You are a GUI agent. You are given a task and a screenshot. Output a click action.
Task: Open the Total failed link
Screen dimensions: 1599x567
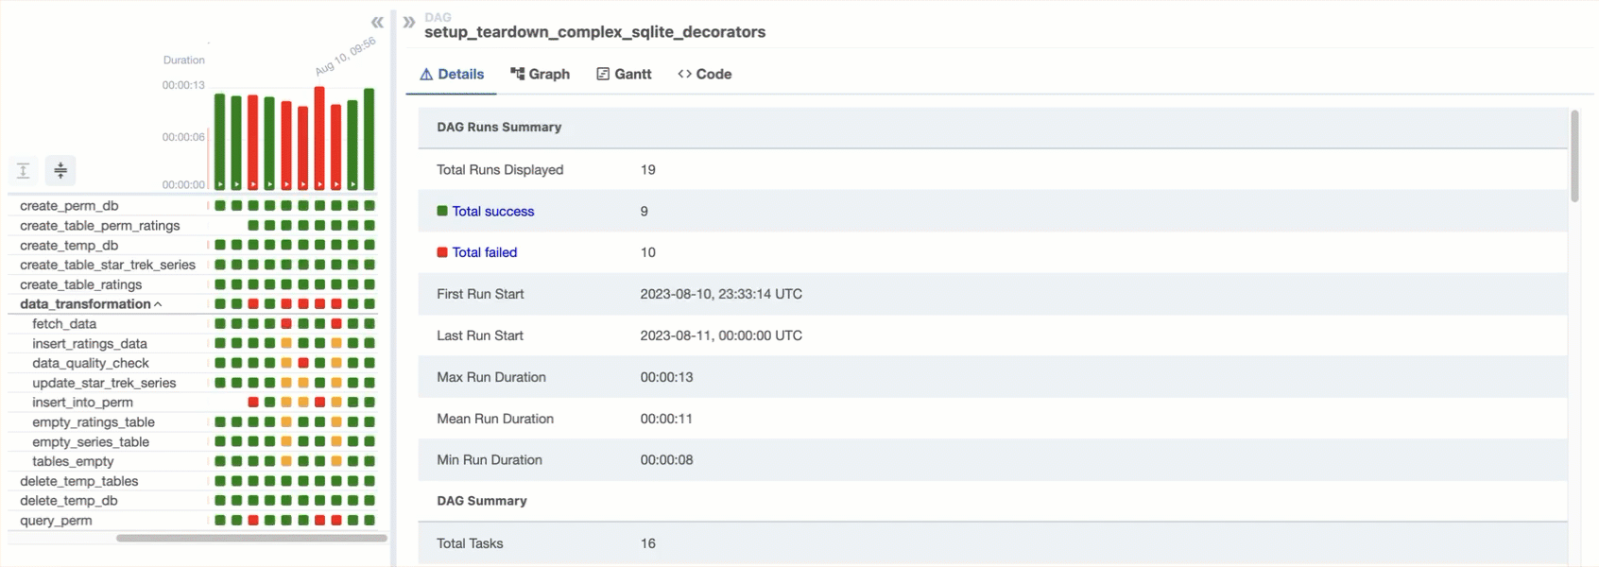pos(484,252)
